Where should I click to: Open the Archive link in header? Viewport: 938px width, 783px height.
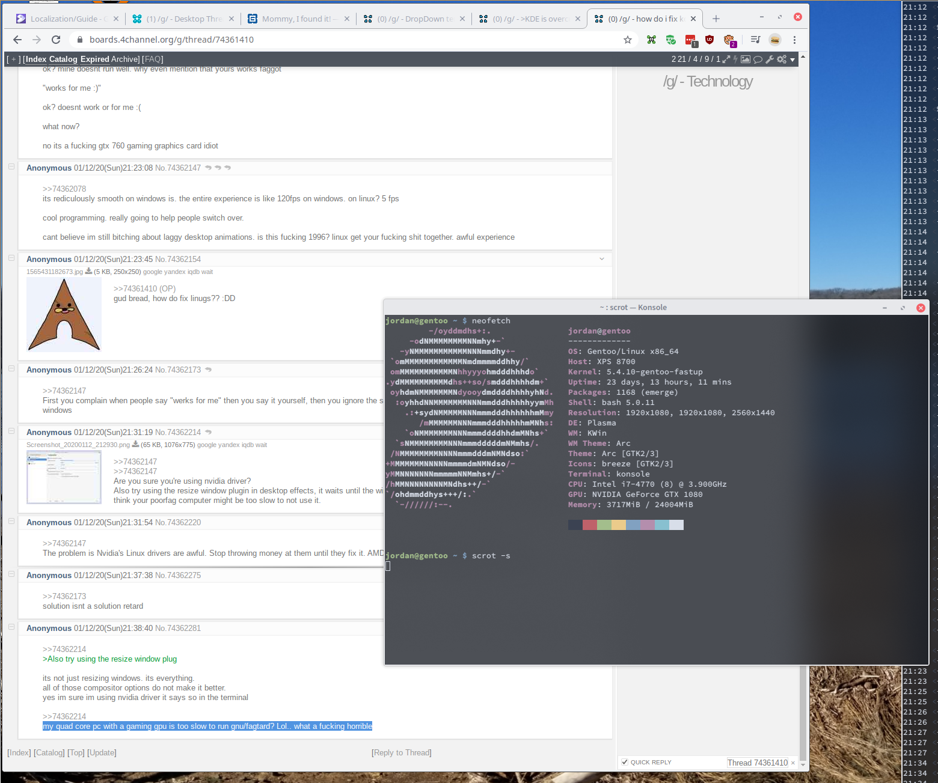(124, 59)
